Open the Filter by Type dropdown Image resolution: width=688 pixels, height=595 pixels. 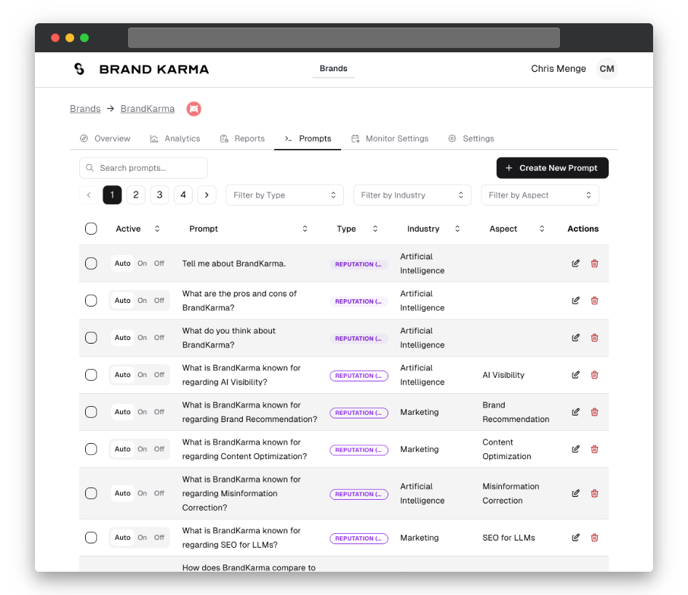pyautogui.click(x=284, y=195)
